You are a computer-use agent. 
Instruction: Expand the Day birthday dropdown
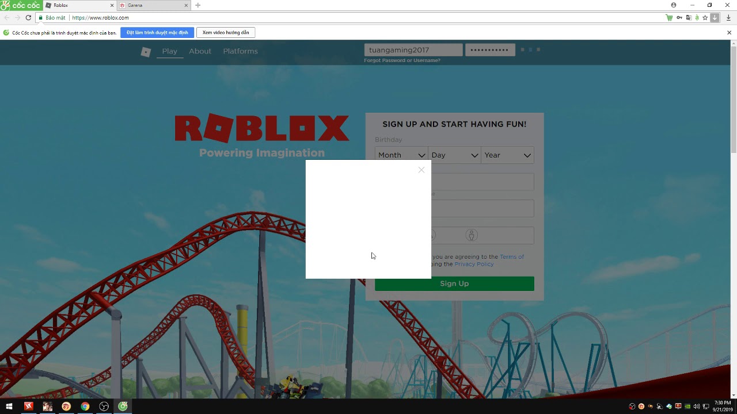pyautogui.click(x=454, y=155)
